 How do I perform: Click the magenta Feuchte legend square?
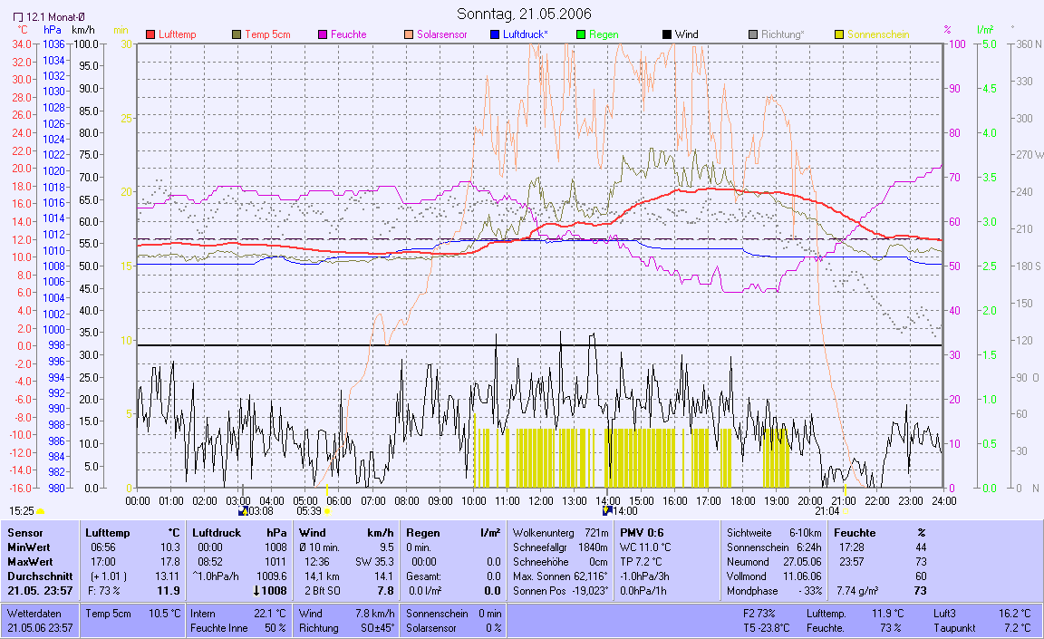tap(322, 34)
